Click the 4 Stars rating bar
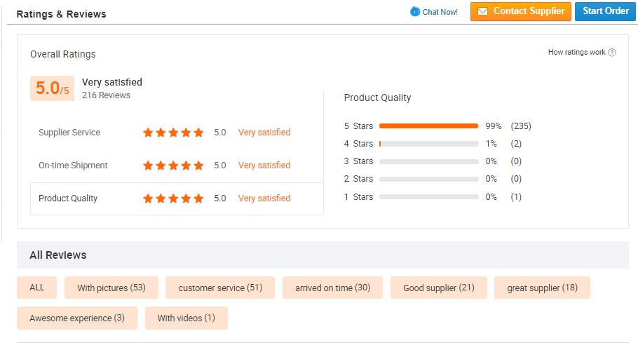Viewport: 638px width, 343px height. (x=428, y=144)
